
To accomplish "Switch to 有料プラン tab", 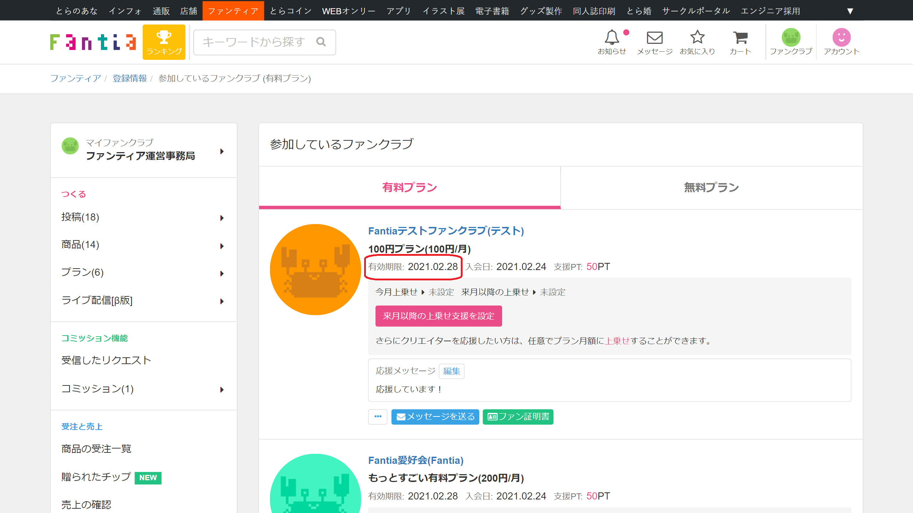I will pyautogui.click(x=409, y=187).
